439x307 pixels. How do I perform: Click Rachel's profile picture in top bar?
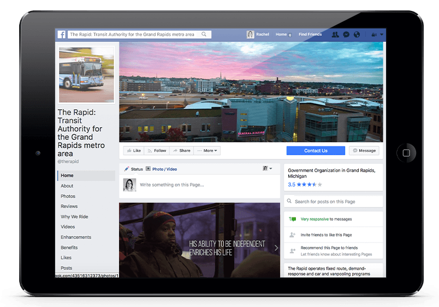pos(251,34)
